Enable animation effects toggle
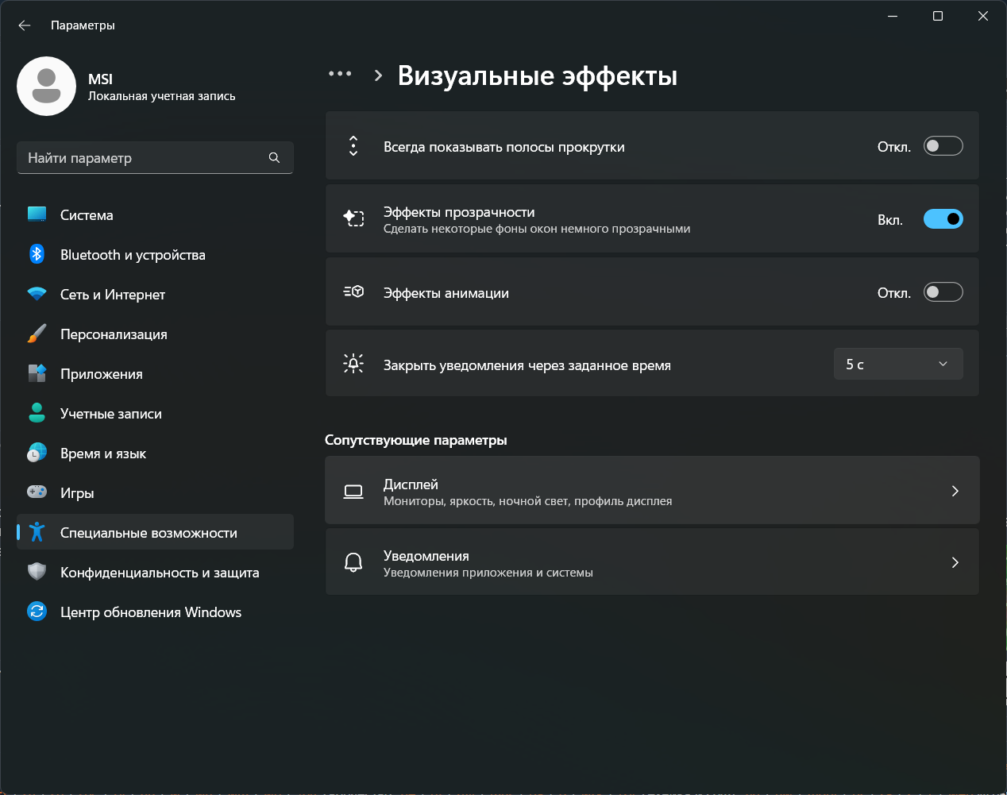The image size is (1007, 795). pos(943,292)
